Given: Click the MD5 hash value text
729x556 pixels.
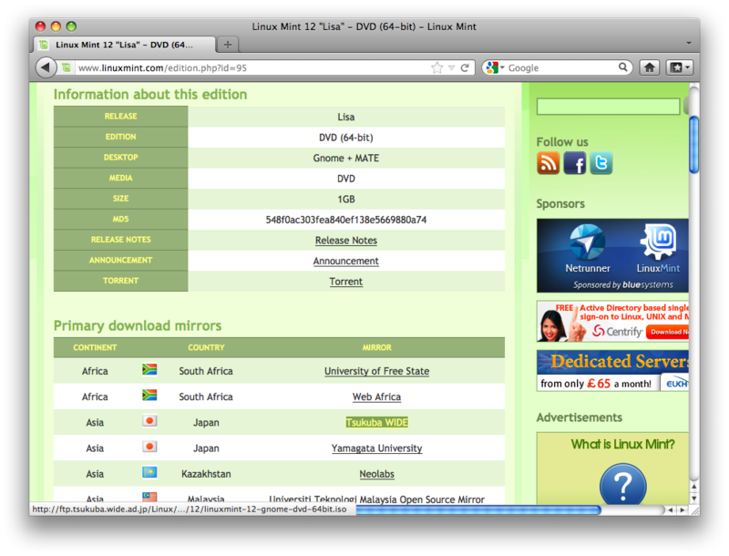Looking at the screenshot, I should click(x=346, y=220).
